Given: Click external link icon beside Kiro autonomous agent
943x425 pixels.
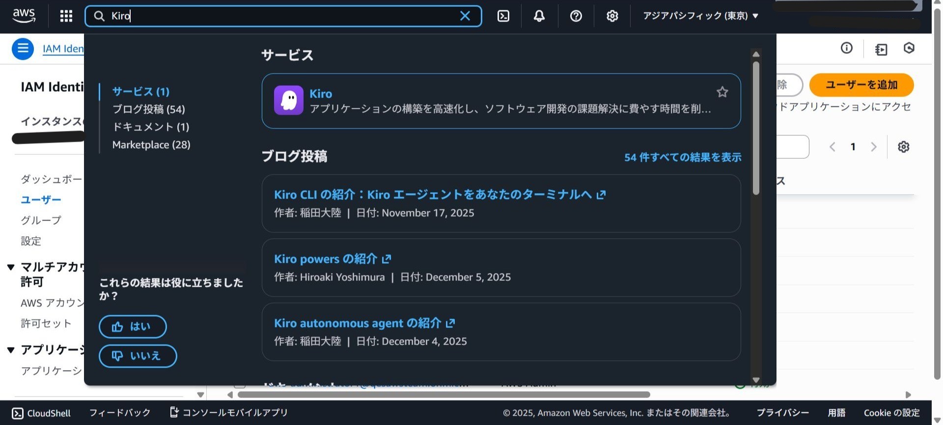Looking at the screenshot, I should point(450,323).
